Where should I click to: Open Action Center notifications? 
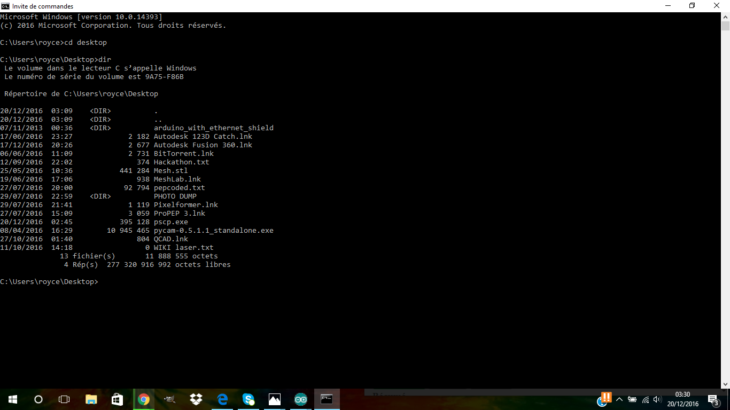click(x=713, y=399)
